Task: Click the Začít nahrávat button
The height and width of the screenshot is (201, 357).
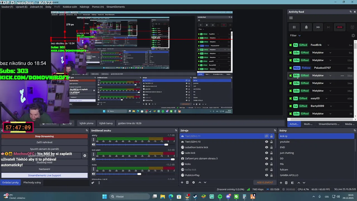Action: tap(44, 142)
